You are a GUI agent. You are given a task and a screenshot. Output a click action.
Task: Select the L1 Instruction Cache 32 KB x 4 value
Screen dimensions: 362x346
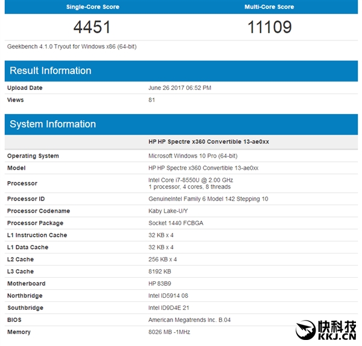pos(161,235)
